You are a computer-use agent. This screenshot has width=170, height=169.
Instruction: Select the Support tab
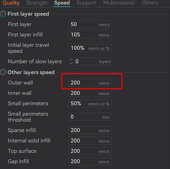click(86, 3)
